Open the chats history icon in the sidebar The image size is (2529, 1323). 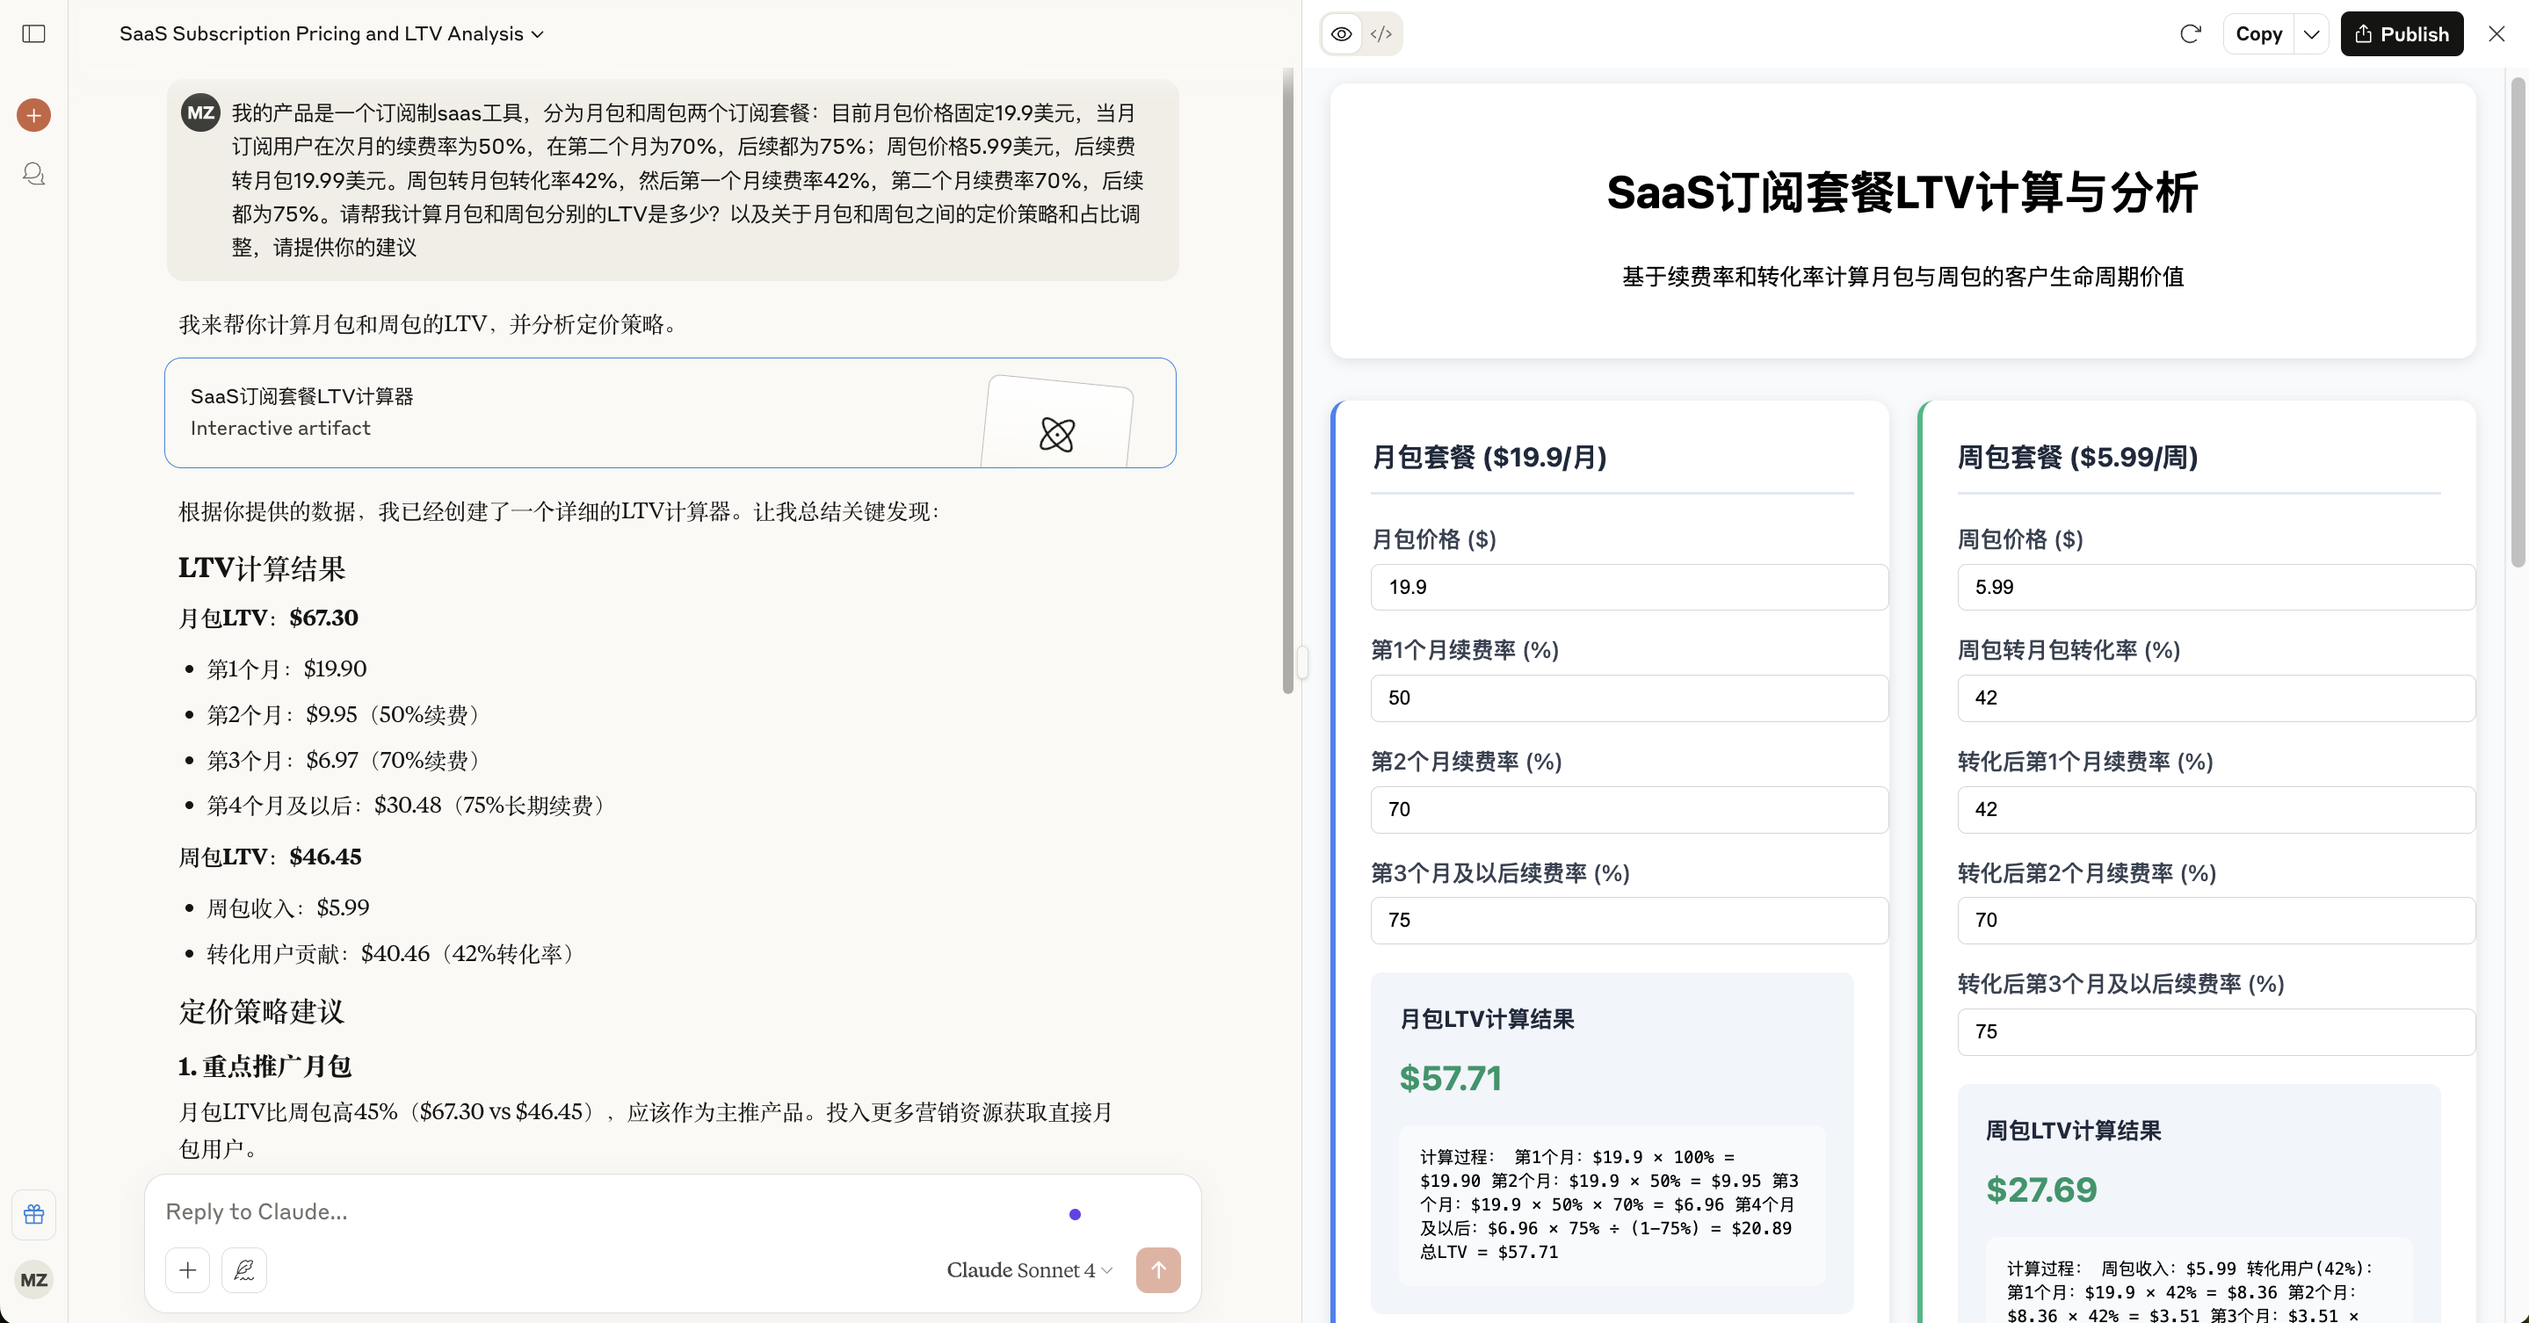33,175
